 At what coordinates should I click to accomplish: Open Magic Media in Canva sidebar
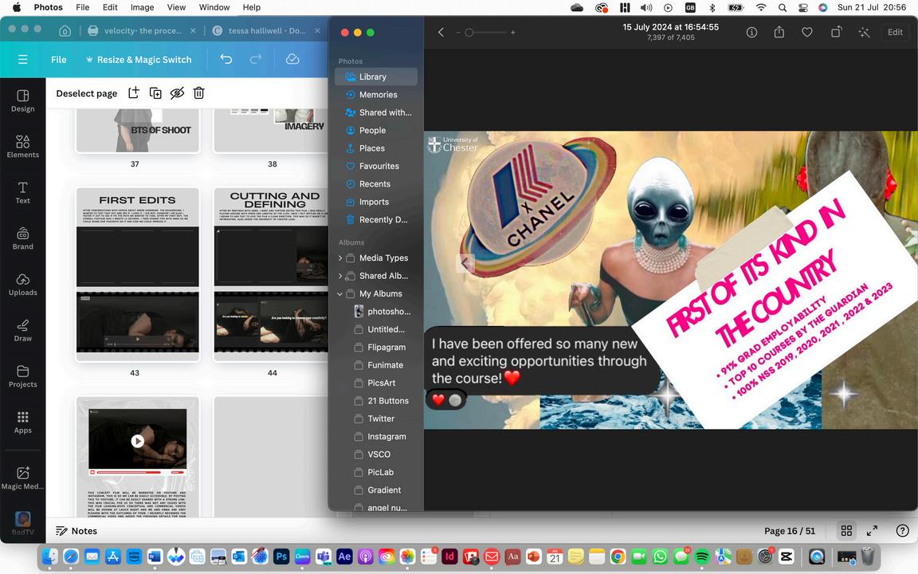(23, 478)
